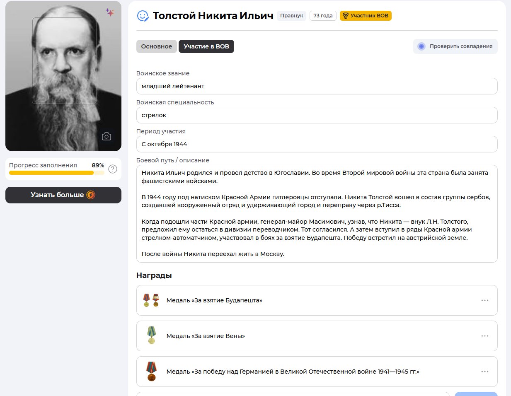Click the Budapest medal icon

click(151, 300)
